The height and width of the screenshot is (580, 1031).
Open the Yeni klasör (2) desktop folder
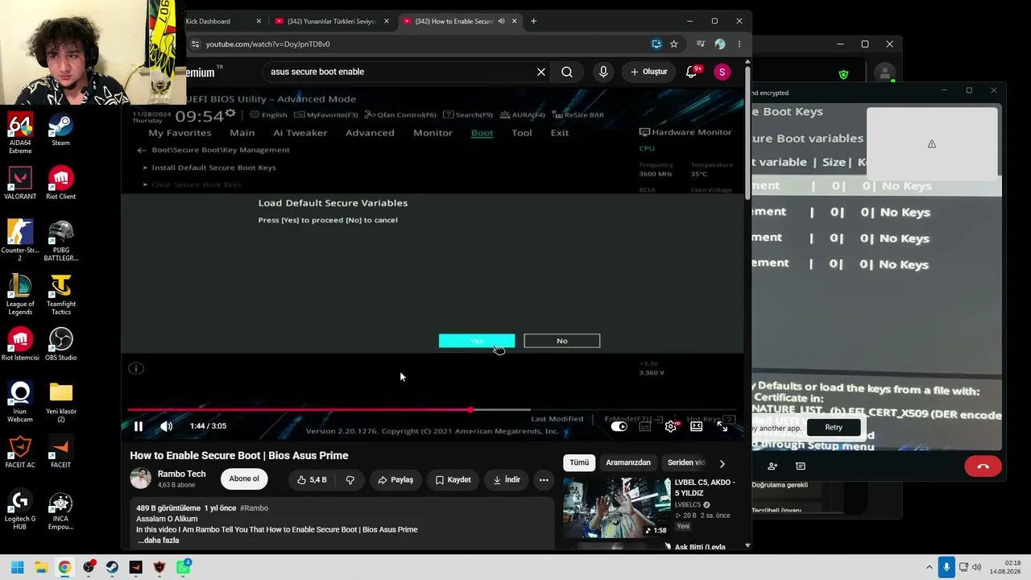[60, 402]
